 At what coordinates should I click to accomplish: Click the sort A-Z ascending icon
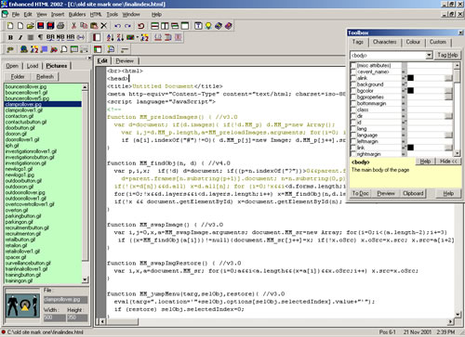click(110, 37)
